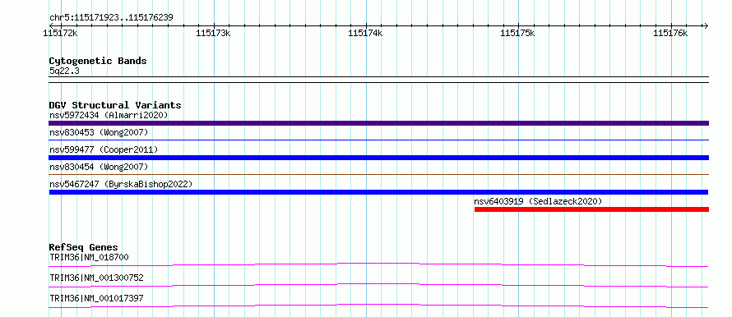The width and height of the screenshot is (732, 317).
Task: Click the nsv599477 (Cooper2011) blue variant bar
Action: [x=378, y=158]
